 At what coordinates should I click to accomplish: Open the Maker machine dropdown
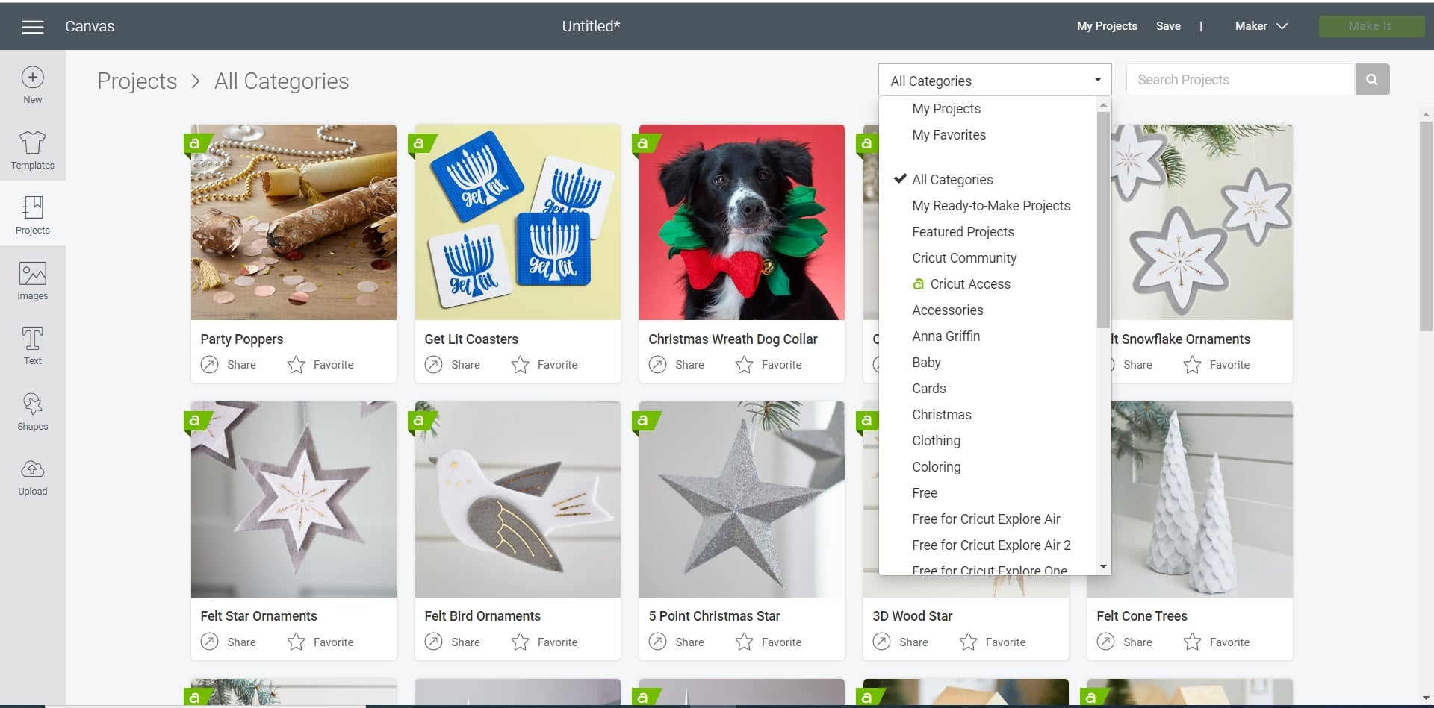point(1261,26)
